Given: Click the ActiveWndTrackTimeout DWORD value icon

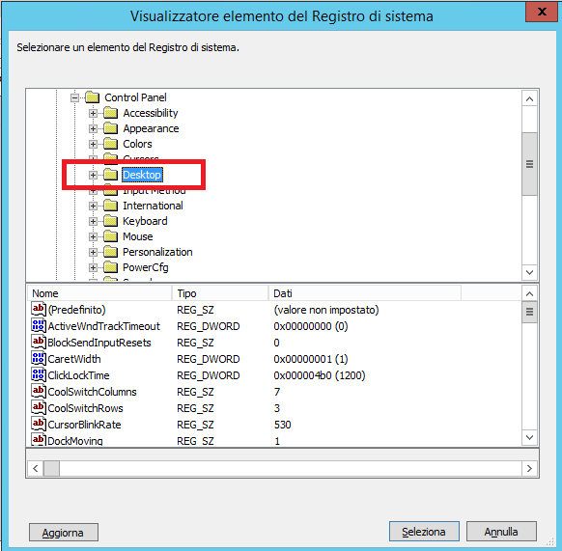Looking at the screenshot, I should coord(39,325).
